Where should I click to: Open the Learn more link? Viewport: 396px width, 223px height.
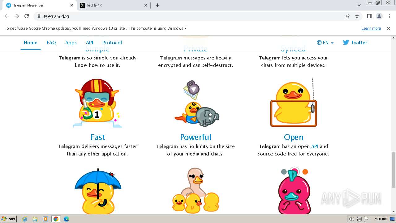(371, 28)
